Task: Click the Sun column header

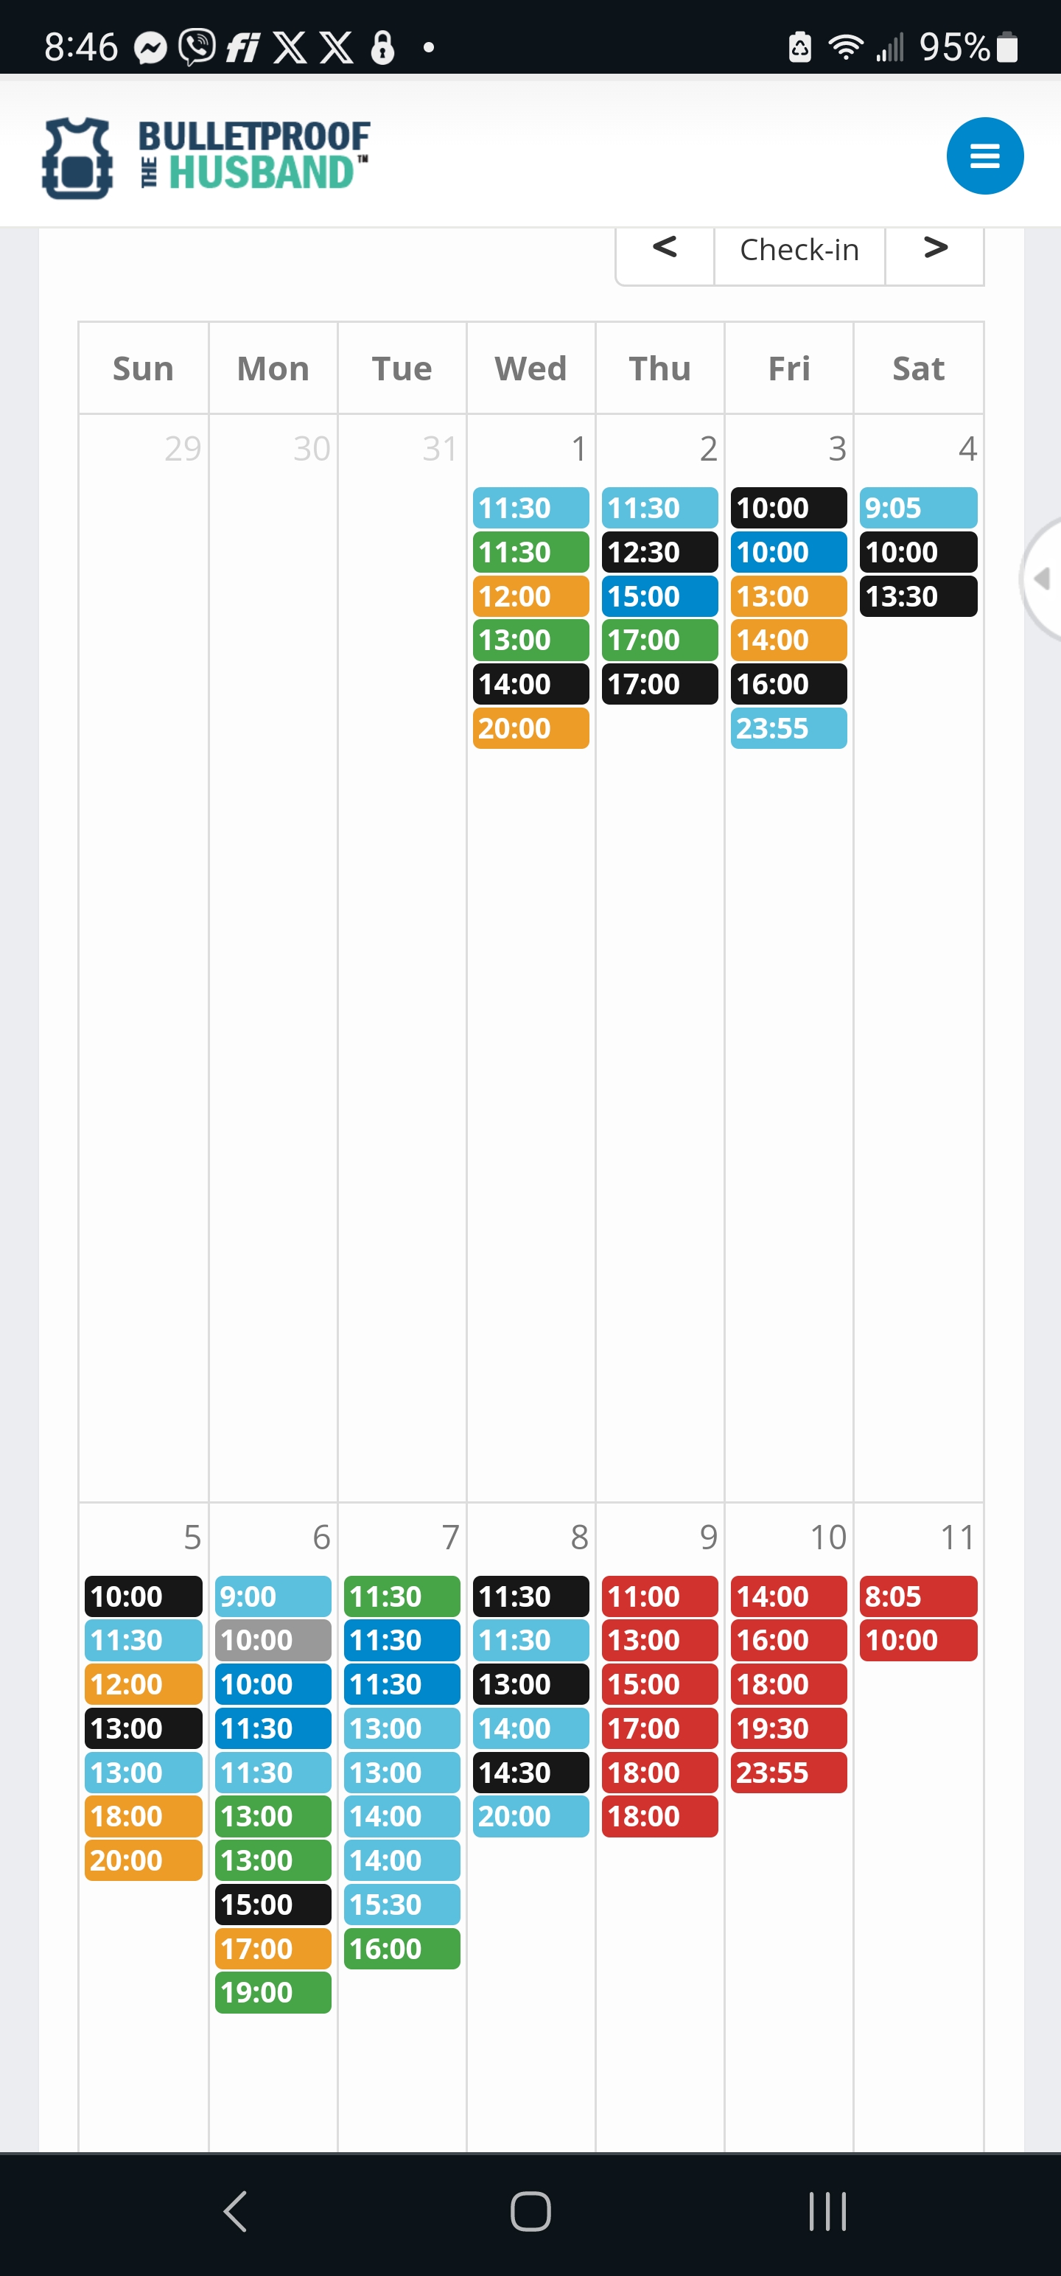Action: pyautogui.click(x=143, y=369)
